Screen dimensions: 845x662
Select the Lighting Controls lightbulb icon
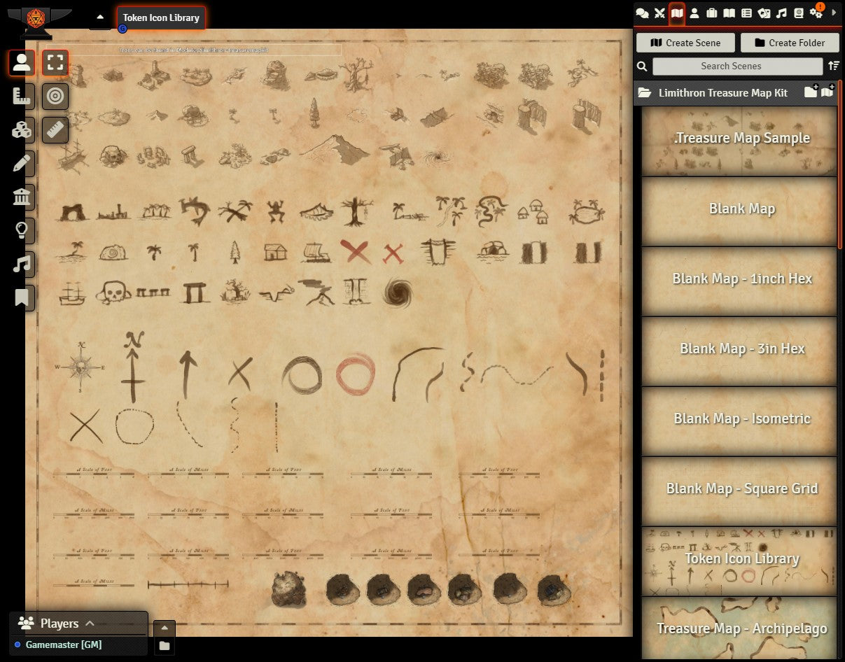(22, 230)
